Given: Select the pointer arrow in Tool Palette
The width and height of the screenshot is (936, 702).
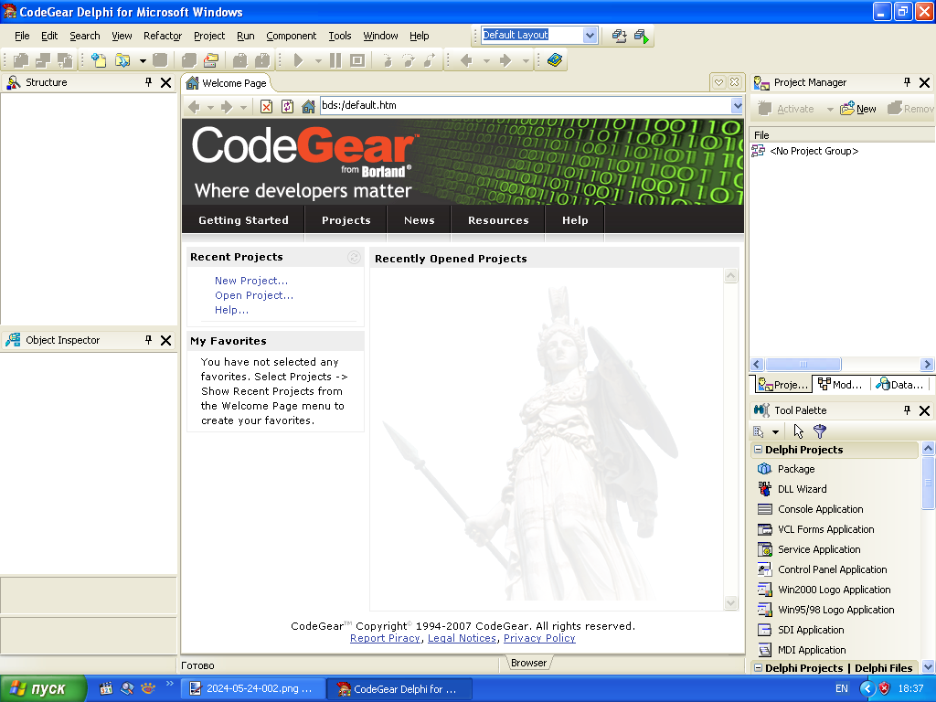Looking at the screenshot, I should tap(799, 431).
